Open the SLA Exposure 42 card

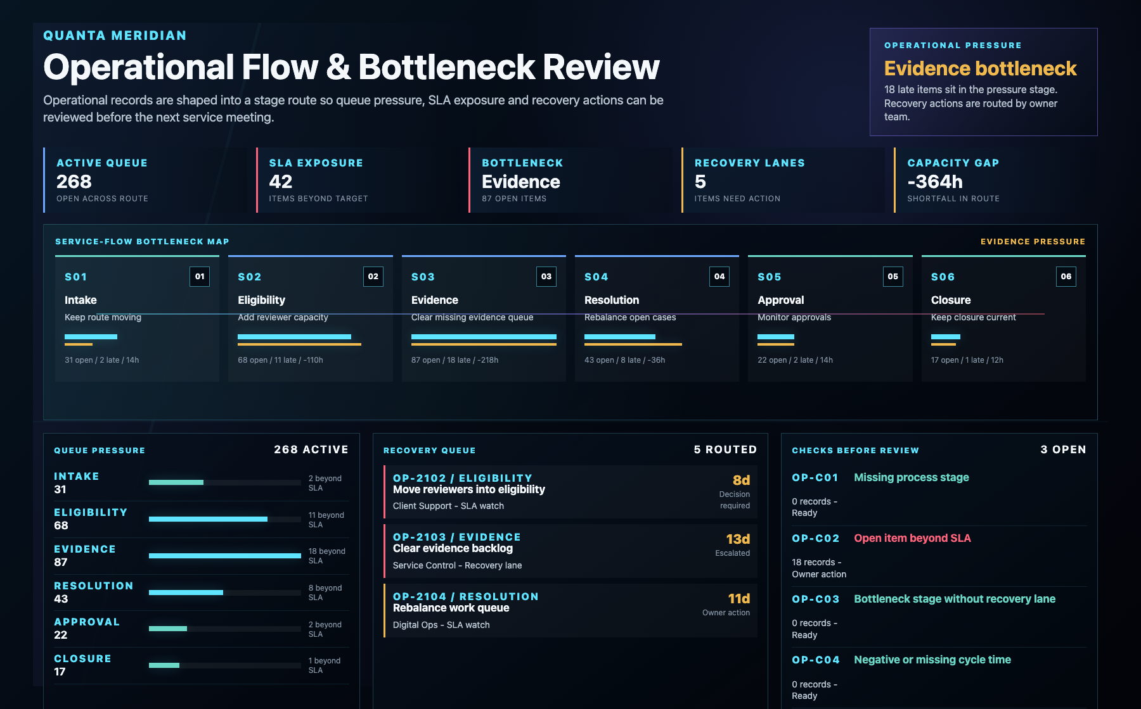(358, 180)
